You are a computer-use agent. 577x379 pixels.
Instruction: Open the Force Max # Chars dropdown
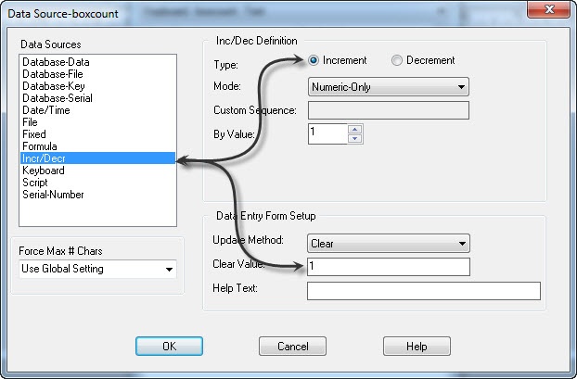pyautogui.click(x=97, y=269)
